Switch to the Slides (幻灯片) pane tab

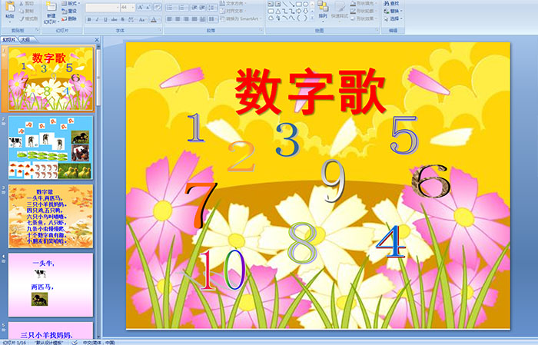pyautogui.click(x=9, y=40)
